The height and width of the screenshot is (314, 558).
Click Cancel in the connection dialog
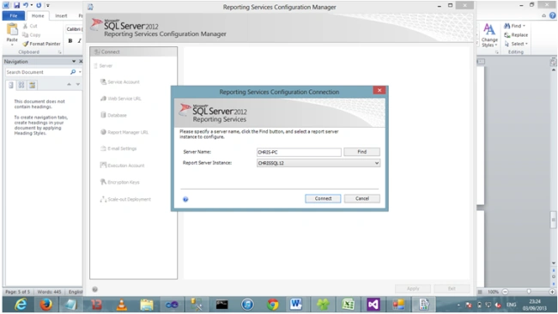point(362,198)
